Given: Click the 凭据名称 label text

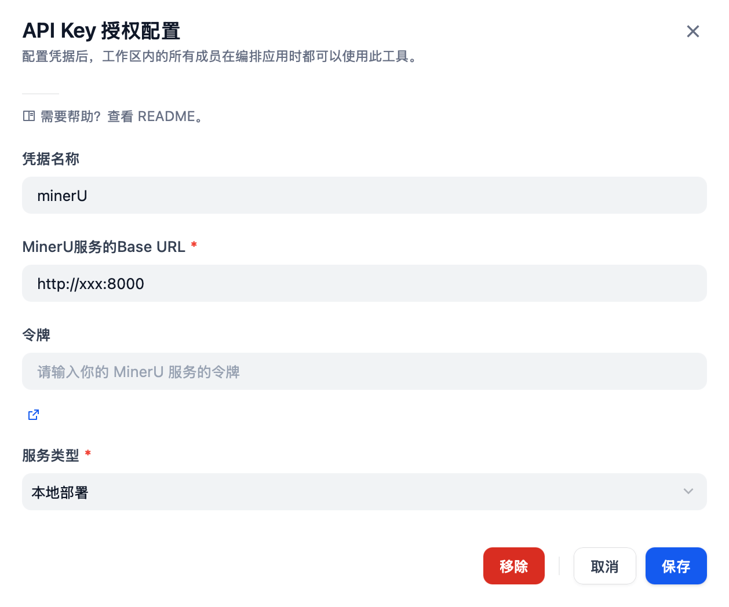Looking at the screenshot, I should pyautogui.click(x=51, y=159).
